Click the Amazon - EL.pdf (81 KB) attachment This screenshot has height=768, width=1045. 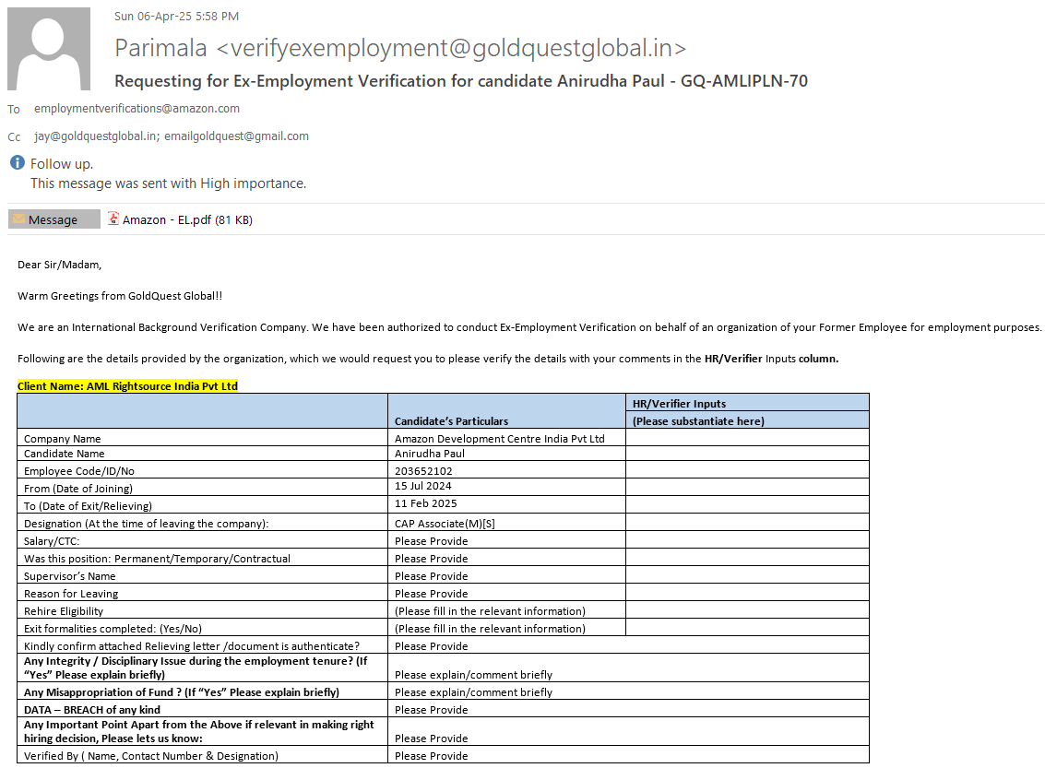click(x=181, y=219)
